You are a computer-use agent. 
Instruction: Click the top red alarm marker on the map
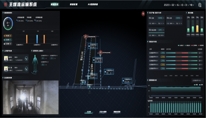pyautogui.click(x=85, y=37)
